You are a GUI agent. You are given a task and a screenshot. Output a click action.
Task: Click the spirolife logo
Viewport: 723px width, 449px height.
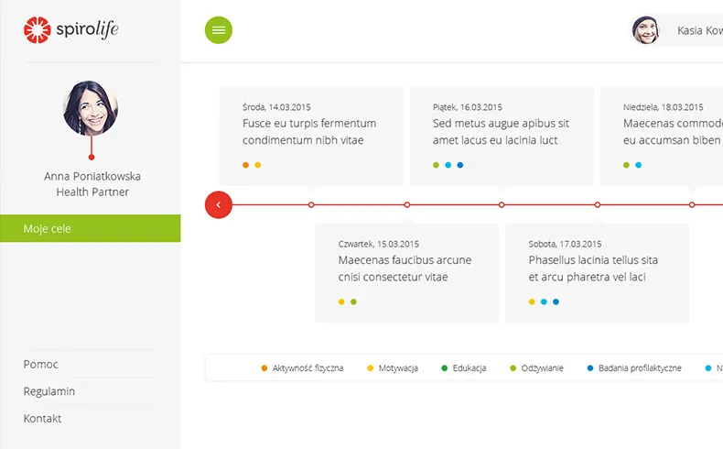71,30
